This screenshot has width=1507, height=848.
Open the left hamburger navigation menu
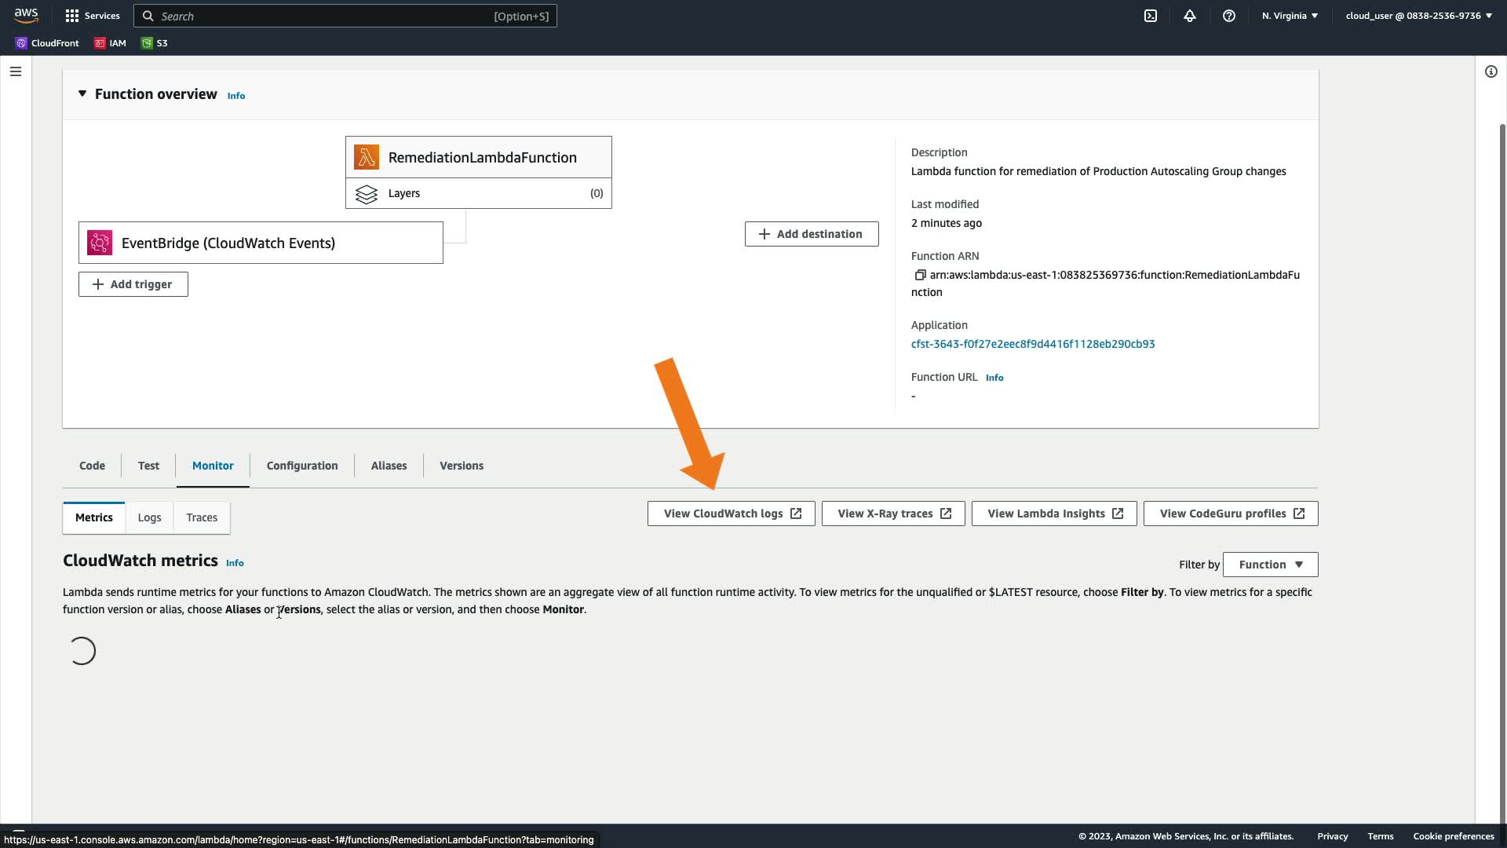16,71
